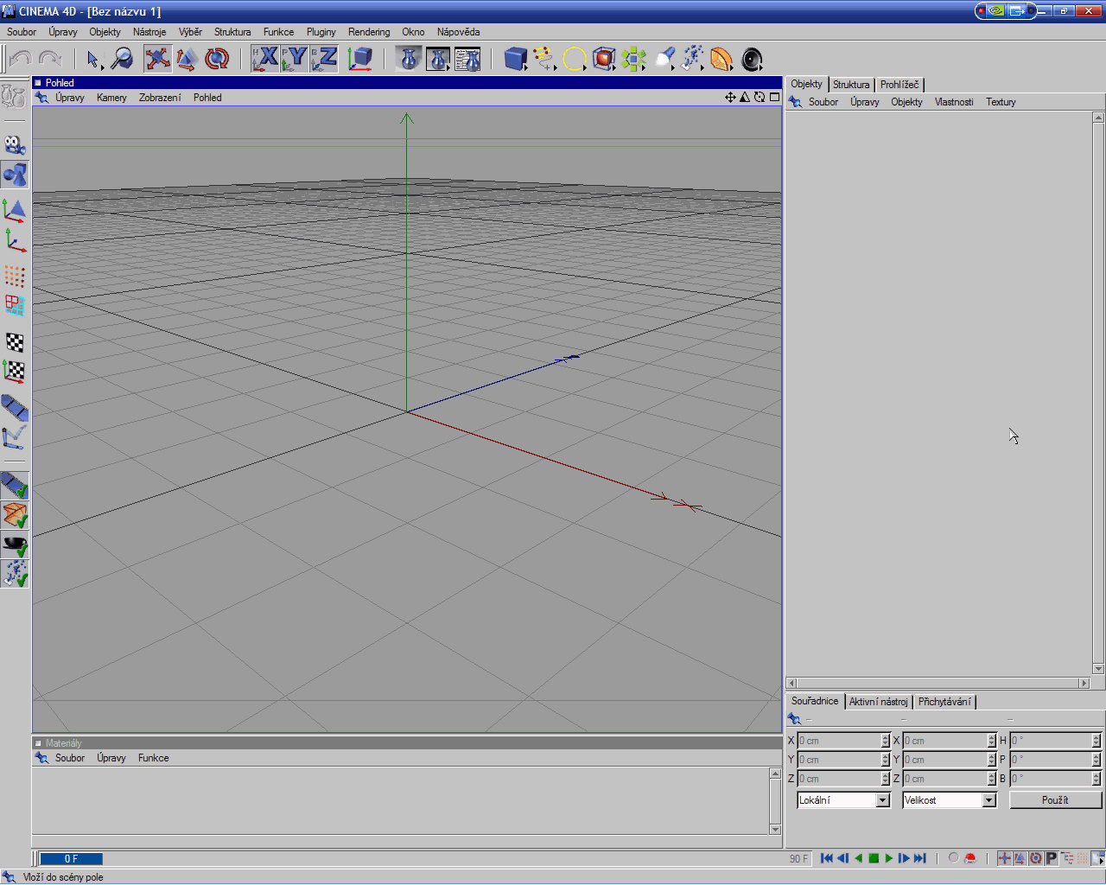Switch to the Přichytávání tab
Screen dimensions: 1106x885
[x=944, y=702]
